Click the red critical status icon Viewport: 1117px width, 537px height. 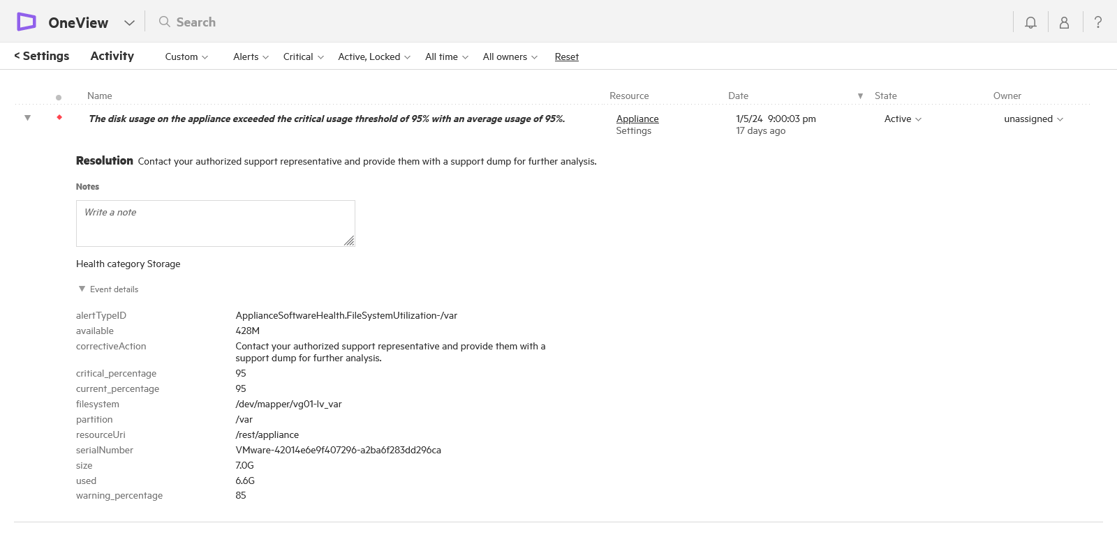point(59,117)
